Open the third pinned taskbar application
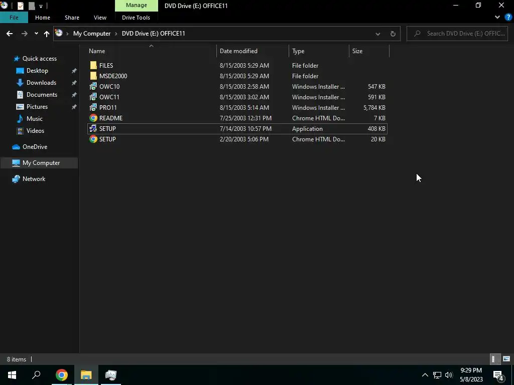 click(111, 375)
